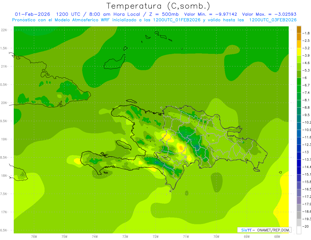Click the "72W" longitude label

155,237
